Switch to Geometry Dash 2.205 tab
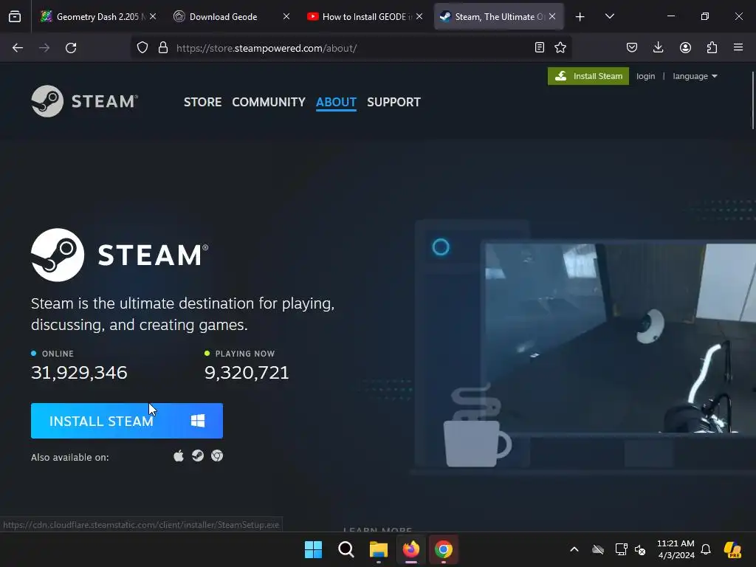The image size is (756, 567). [99, 16]
